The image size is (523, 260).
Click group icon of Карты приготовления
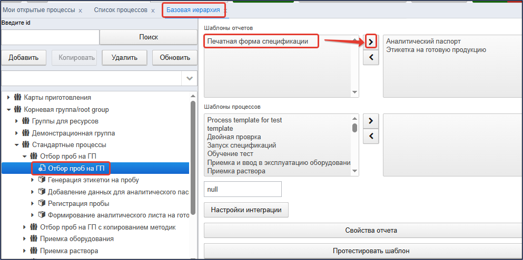point(17,98)
